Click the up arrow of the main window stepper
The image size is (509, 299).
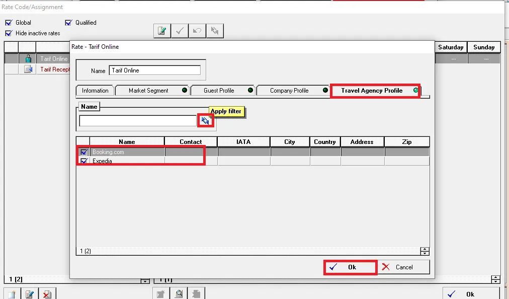pos(496,277)
